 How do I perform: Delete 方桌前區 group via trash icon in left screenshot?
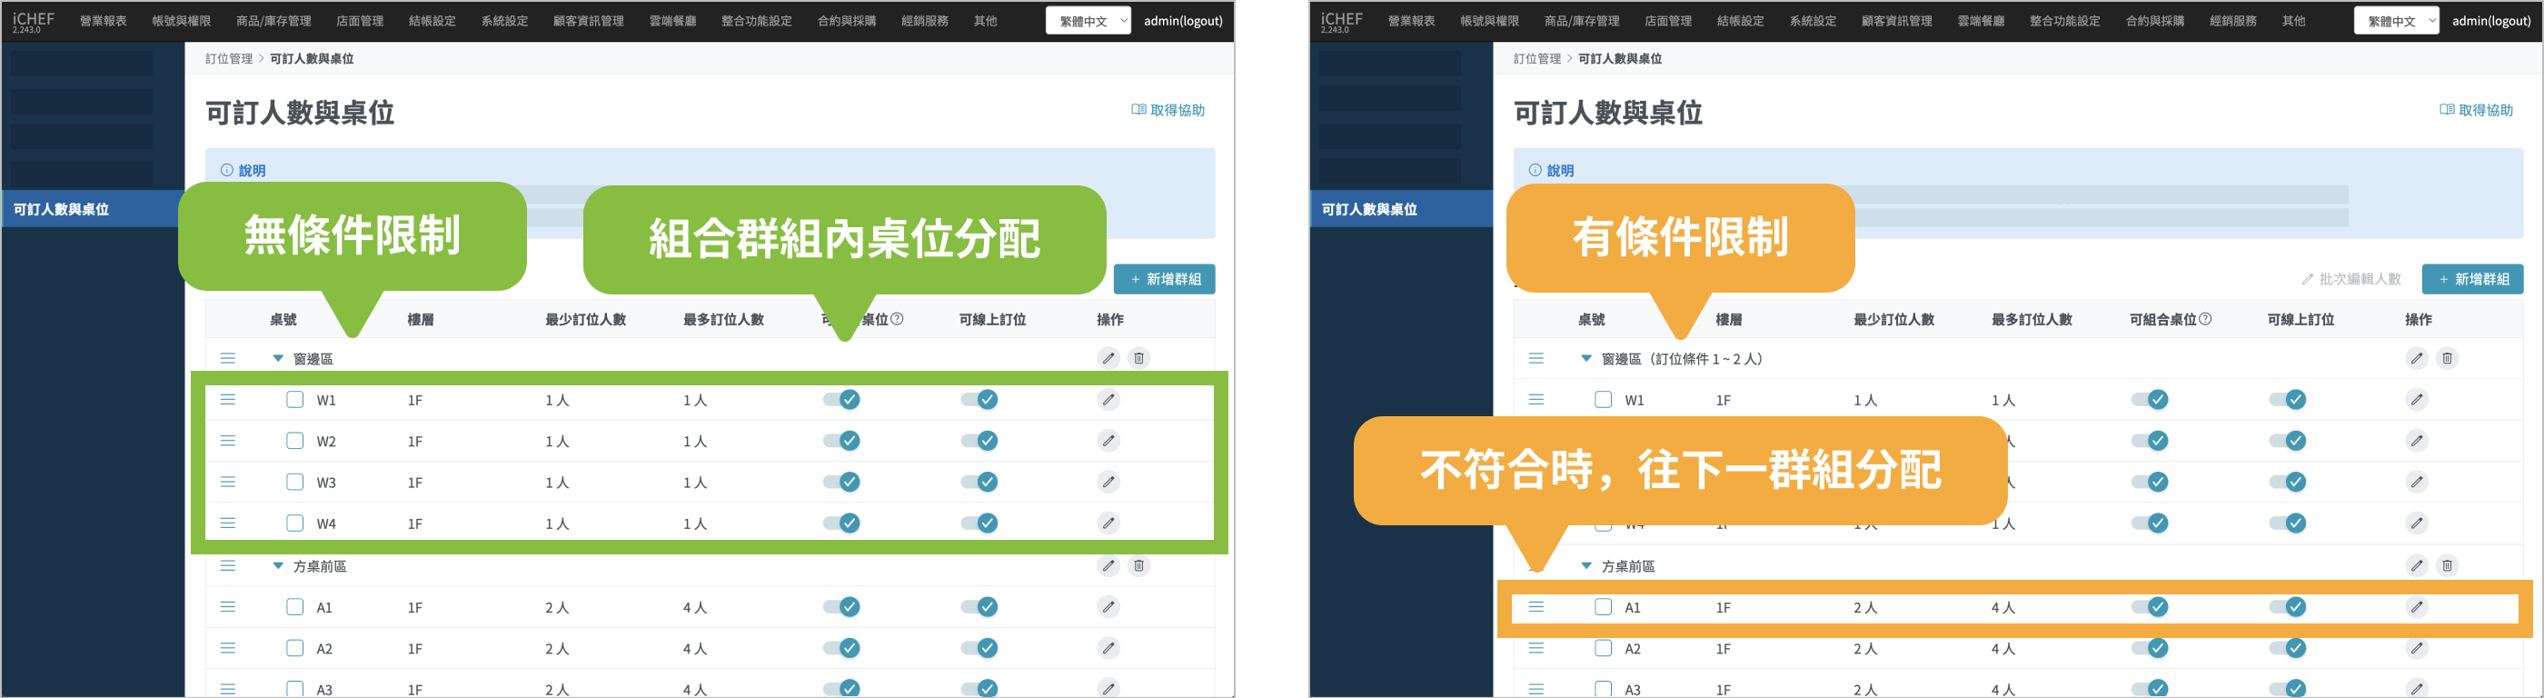click(x=1138, y=565)
